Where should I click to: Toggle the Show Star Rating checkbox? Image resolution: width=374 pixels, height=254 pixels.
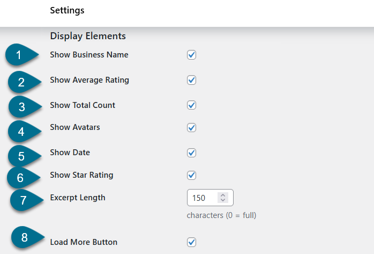pos(191,175)
